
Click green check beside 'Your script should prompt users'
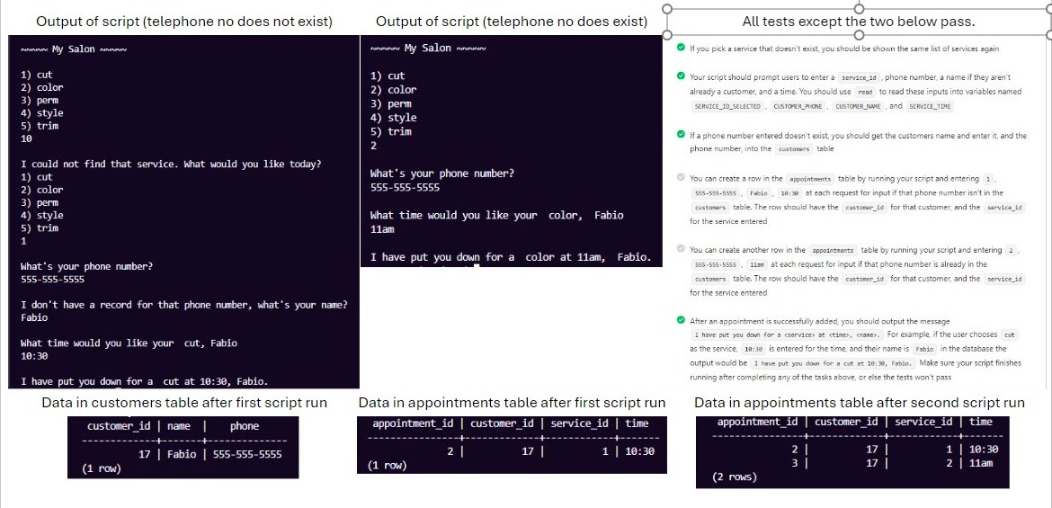click(681, 76)
